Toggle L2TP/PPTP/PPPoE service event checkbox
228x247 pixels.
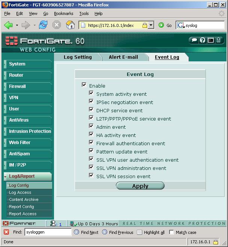point(91,118)
